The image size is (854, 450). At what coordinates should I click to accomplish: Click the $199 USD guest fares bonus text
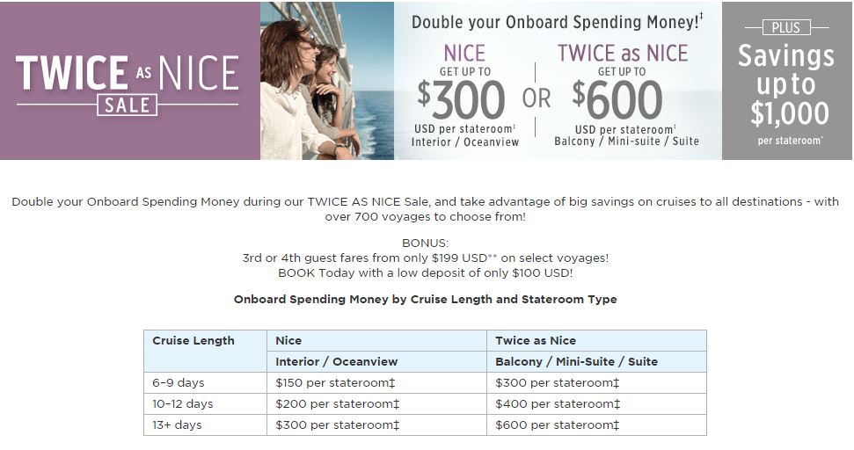click(x=426, y=258)
